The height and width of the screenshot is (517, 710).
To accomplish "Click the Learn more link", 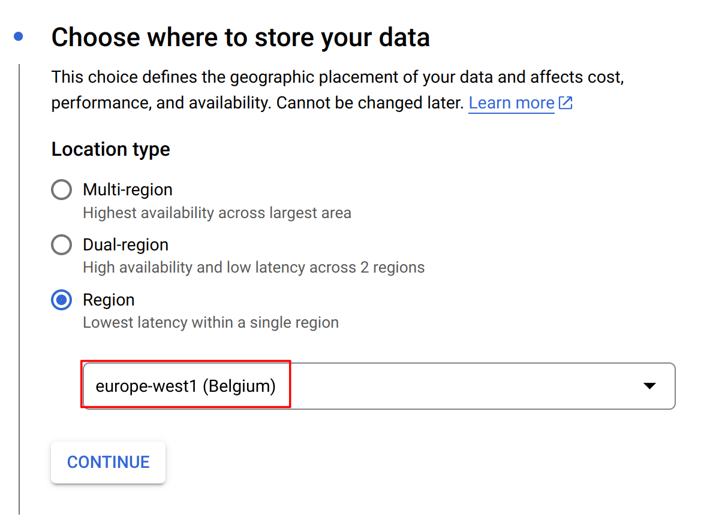I will pyautogui.click(x=511, y=103).
